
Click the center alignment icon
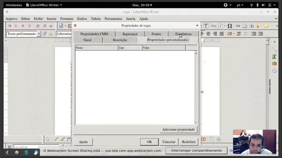[x=208, y=34]
